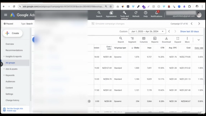Click the gear icon in the 254 clicks row
Viewport: 206px width, 116px height.
pyautogui.click(x=89, y=101)
